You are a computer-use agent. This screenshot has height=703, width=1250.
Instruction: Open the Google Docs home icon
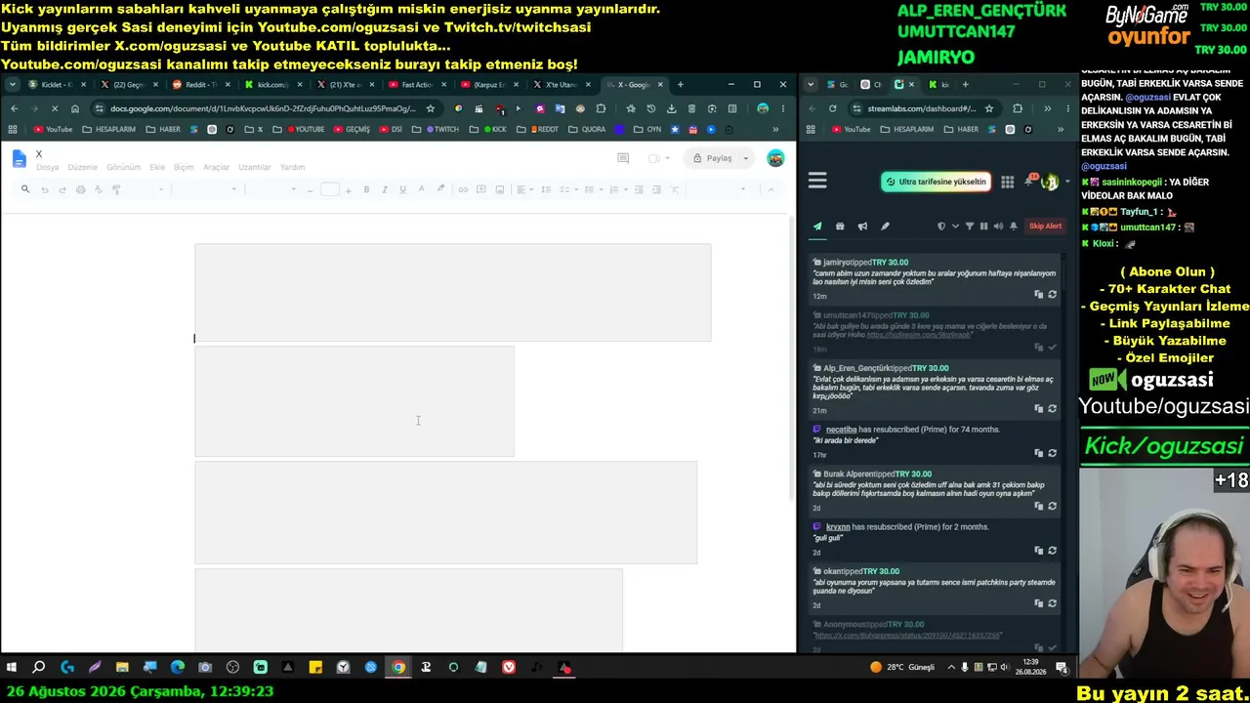point(20,159)
